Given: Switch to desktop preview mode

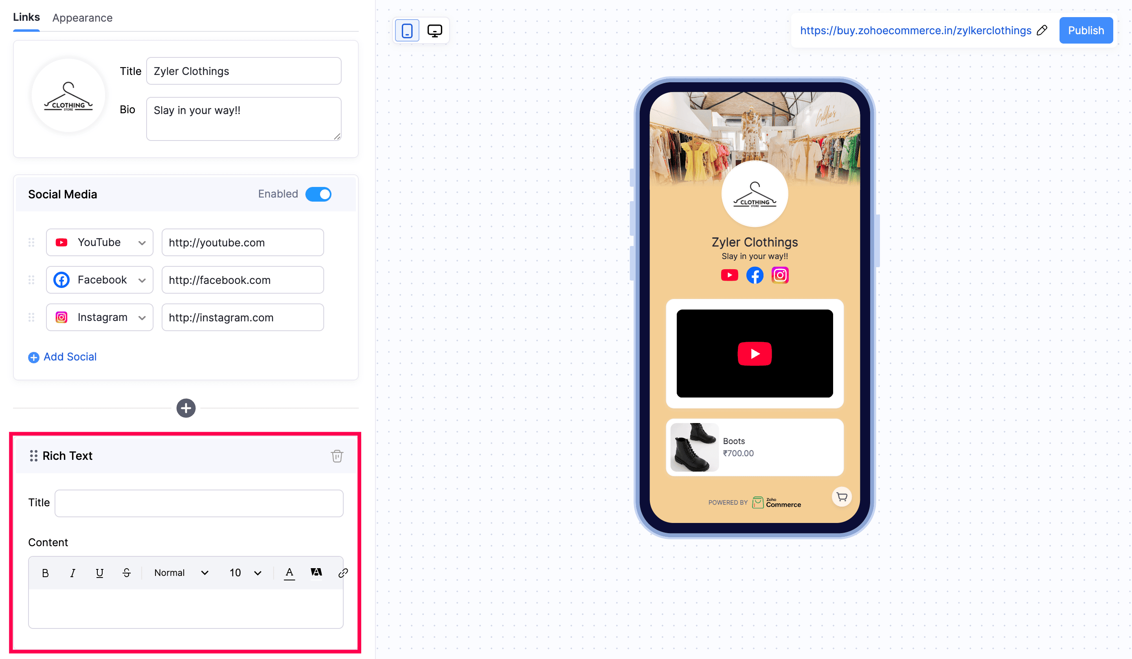Looking at the screenshot, I should tap(434, 31).
